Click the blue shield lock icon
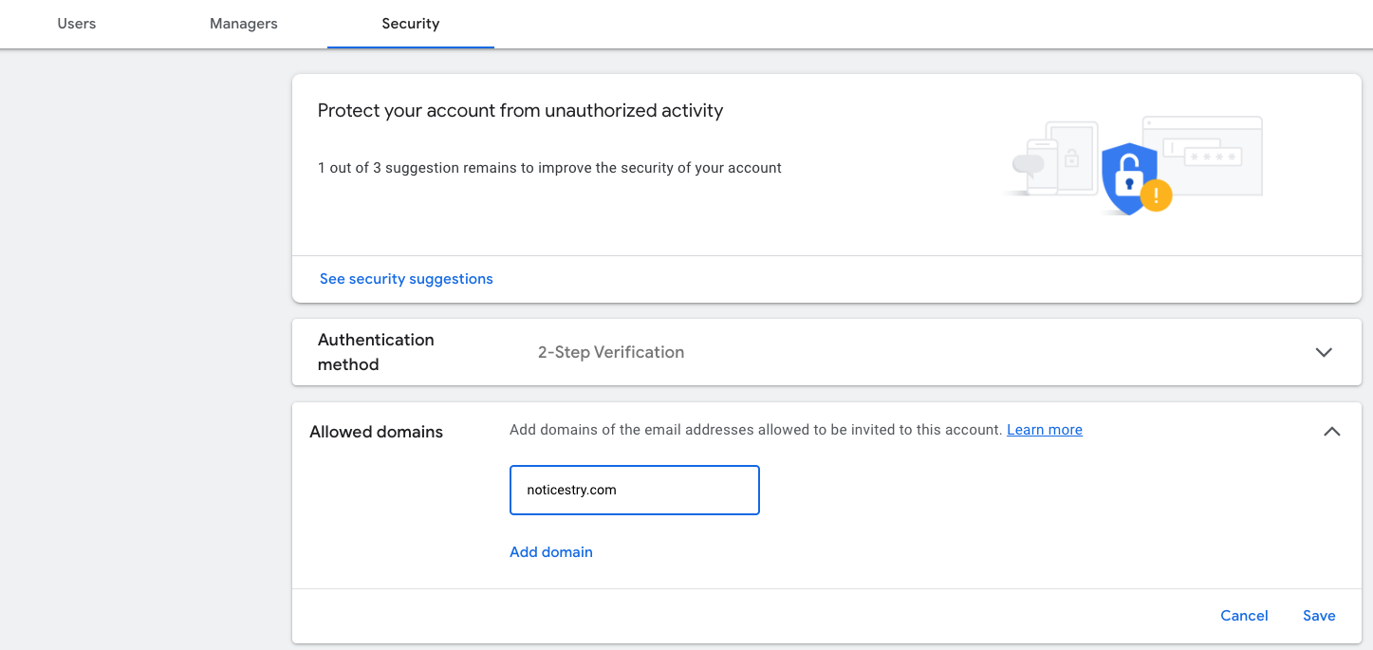Viewport: 1373px width, 650px height. pyautogui.click(x=1127, y=177)
